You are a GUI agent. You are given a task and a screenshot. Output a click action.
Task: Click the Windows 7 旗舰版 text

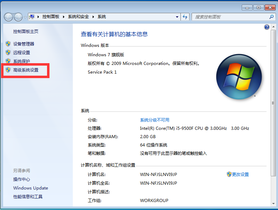(x=106, y=55)
